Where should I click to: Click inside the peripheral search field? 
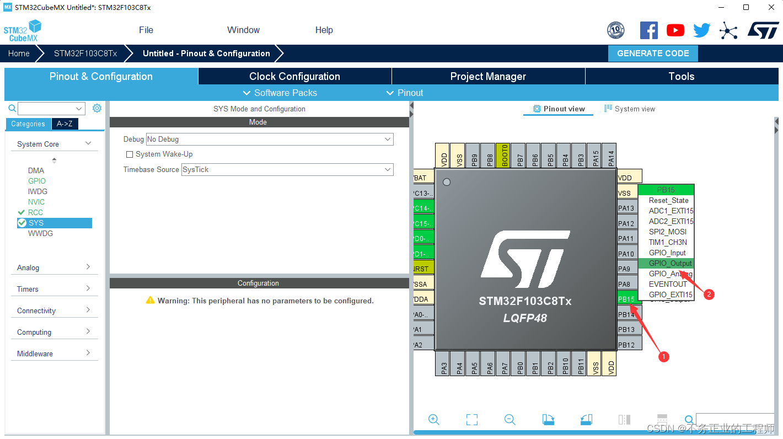coord(49,108)
